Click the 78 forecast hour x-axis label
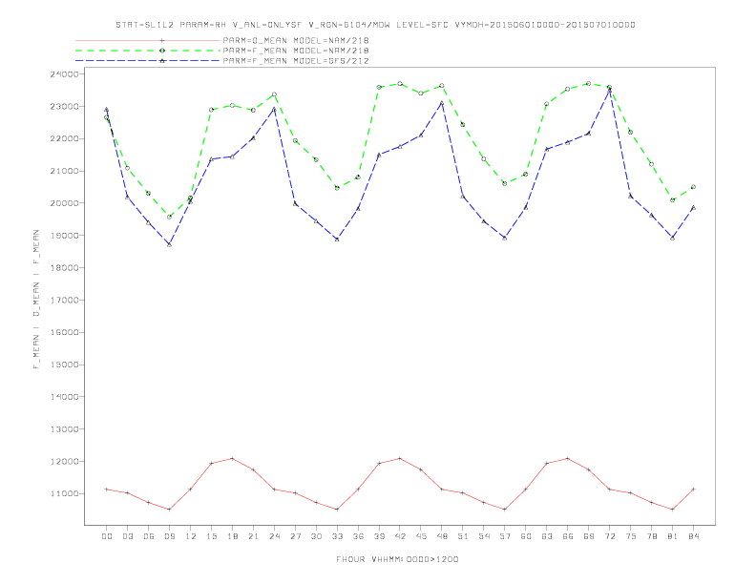The width and height of the screenshot is (756, 584). tap(651, 536)
